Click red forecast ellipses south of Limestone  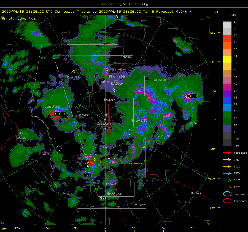(x=55, y=116)
